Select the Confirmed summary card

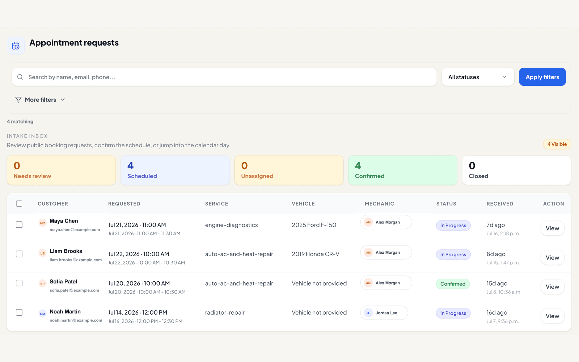[x=403, y=170]
